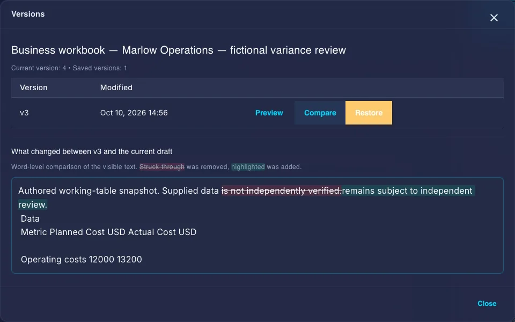
Task: Click the 'Oct 10, 2026 14:56' modified date
Action: coord(134,113)
